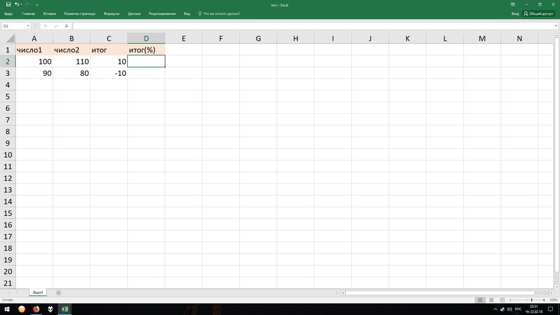Image resolution: width=560 pixels, height=315 pixels.
Task: Switch to Normal view icon
Action: tap(480, 300)
